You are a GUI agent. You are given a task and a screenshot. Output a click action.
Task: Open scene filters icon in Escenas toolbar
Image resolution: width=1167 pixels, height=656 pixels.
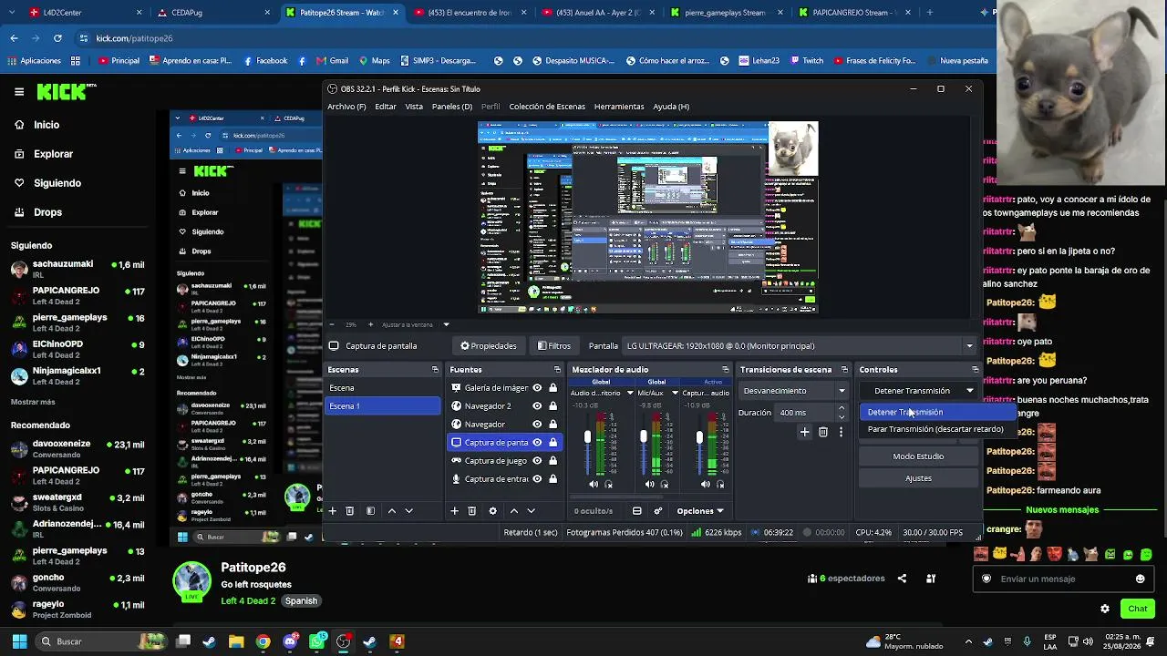point(370,511)
